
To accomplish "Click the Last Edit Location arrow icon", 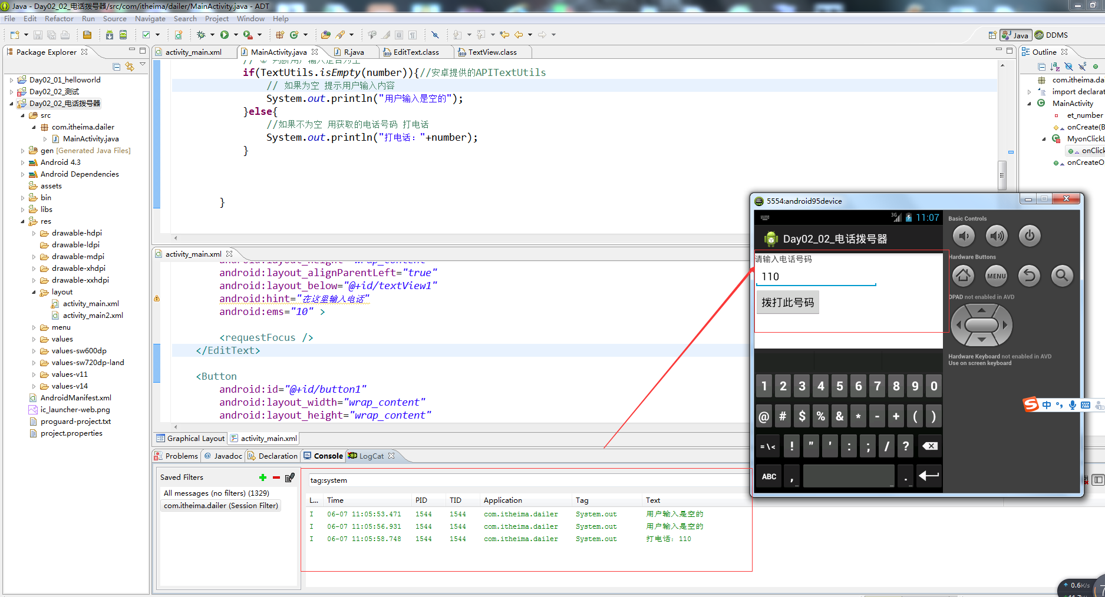I will pos(504,35).
